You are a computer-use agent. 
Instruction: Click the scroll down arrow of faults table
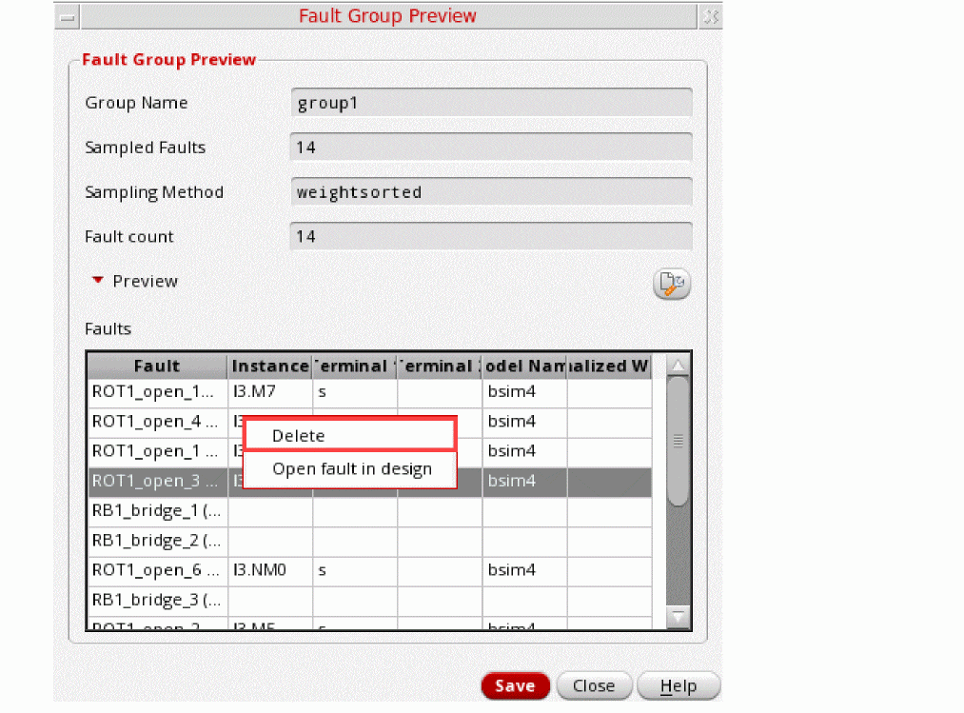coord(679,616)
